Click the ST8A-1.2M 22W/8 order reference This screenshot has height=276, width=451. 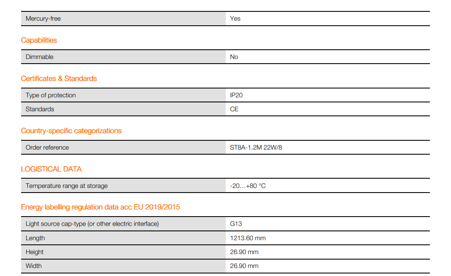pos(256,147)
